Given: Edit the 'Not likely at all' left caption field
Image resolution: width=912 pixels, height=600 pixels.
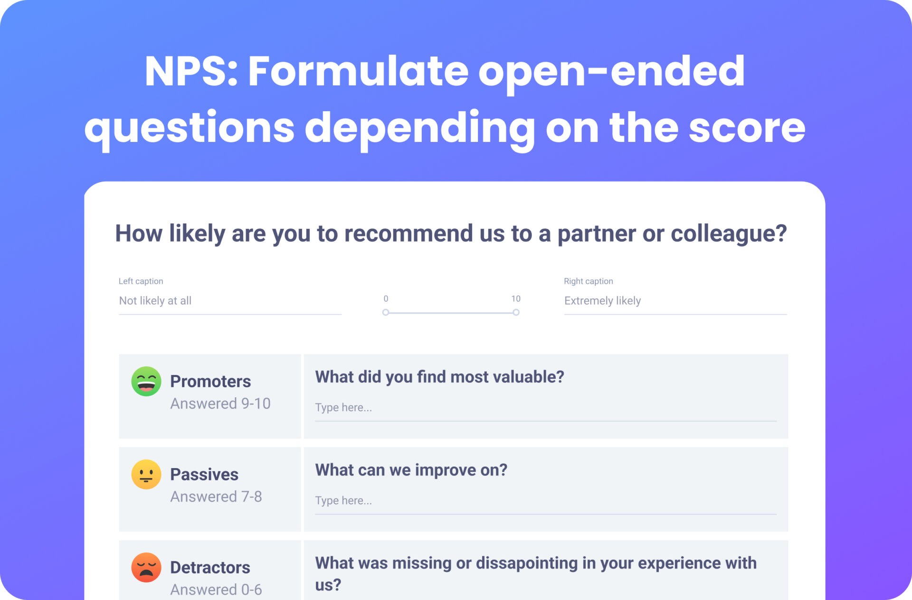Looking at the screenshot, I should (230, 301).
